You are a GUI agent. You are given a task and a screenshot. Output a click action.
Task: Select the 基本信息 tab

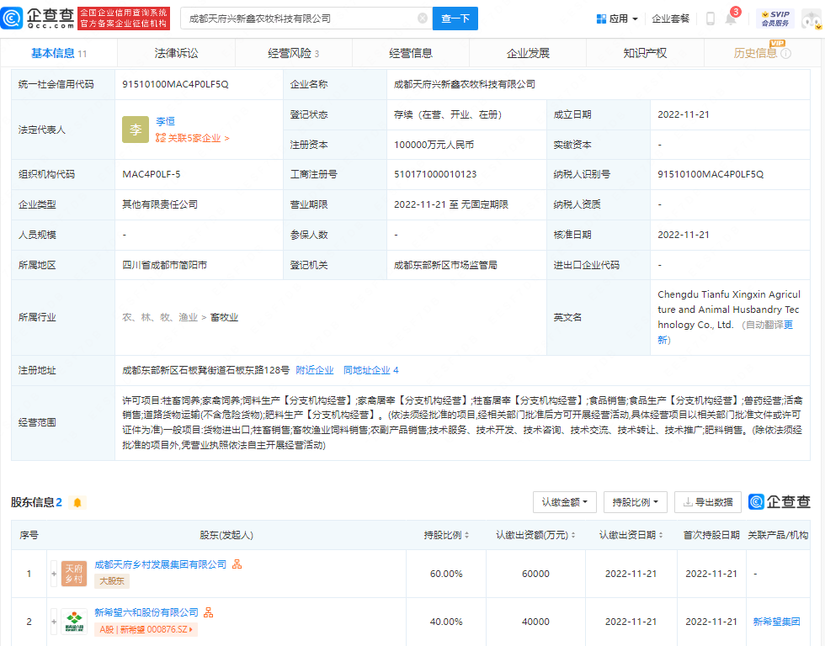[x=58, y=53]
